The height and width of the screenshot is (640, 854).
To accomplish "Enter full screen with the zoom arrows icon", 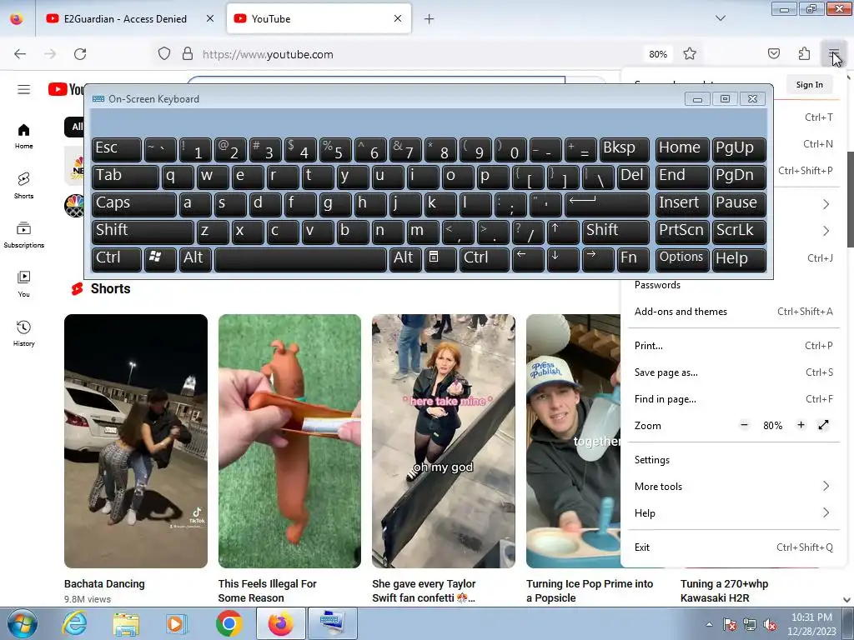I will [x=823, y=425].
